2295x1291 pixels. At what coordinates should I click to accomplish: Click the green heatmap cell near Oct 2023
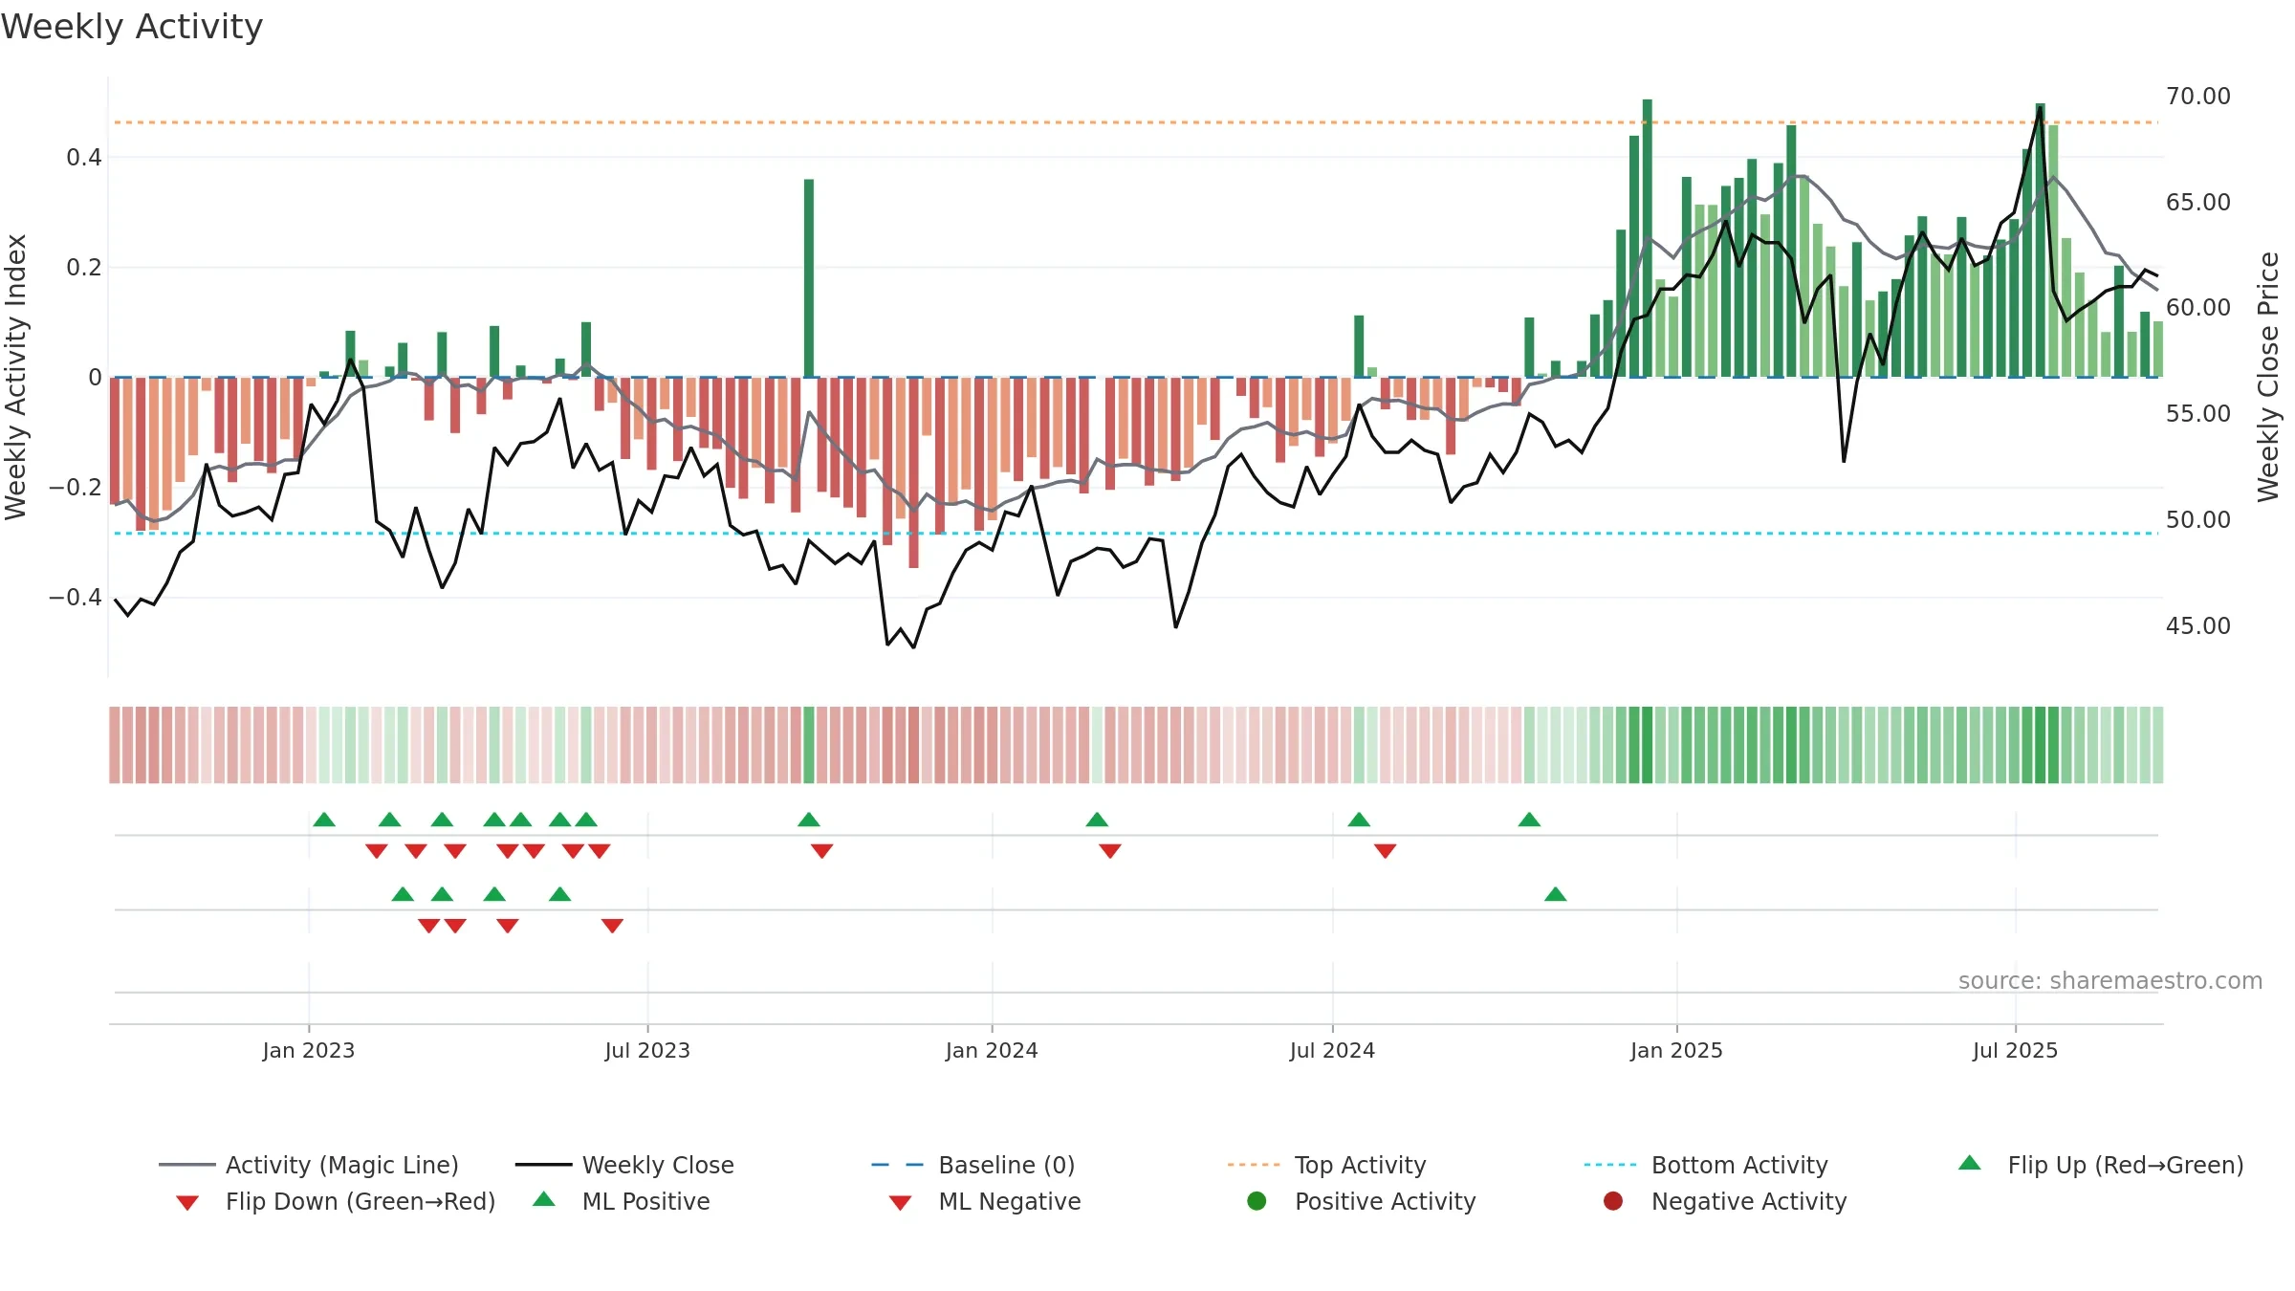[809, 745]
